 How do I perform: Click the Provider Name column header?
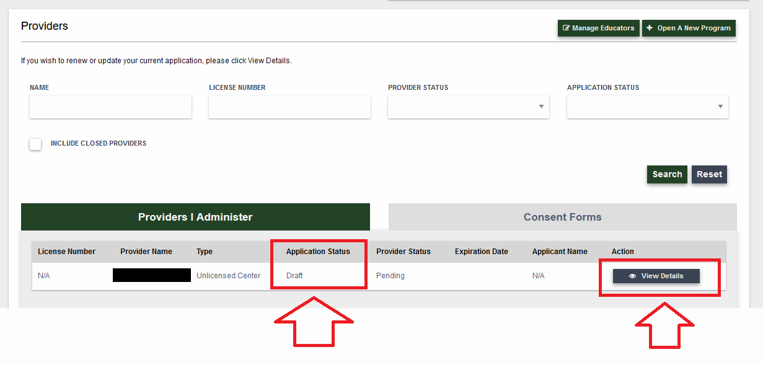(x=146, y=252)
